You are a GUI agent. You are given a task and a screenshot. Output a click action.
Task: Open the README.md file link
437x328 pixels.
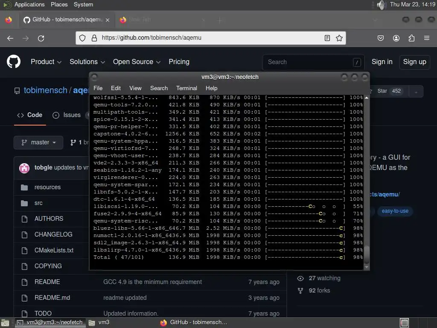point(52,298)
